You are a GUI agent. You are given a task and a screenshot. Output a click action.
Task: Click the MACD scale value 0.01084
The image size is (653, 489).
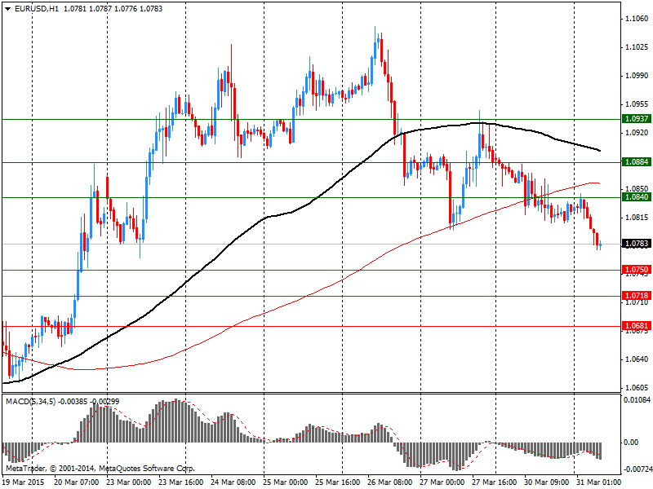click(637, 399)
